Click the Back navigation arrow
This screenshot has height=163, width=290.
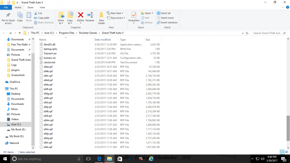coord(4,33)
